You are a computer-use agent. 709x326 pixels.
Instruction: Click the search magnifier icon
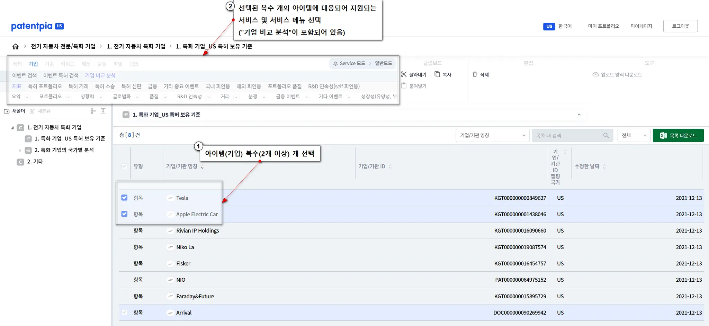tap(606, 135)
